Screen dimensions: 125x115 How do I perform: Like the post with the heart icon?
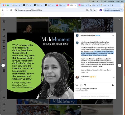(x=77, y=85)
